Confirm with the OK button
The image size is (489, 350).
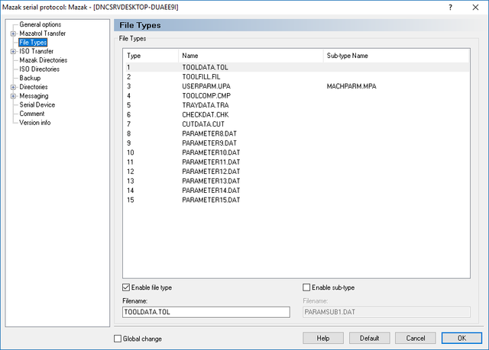461,338
